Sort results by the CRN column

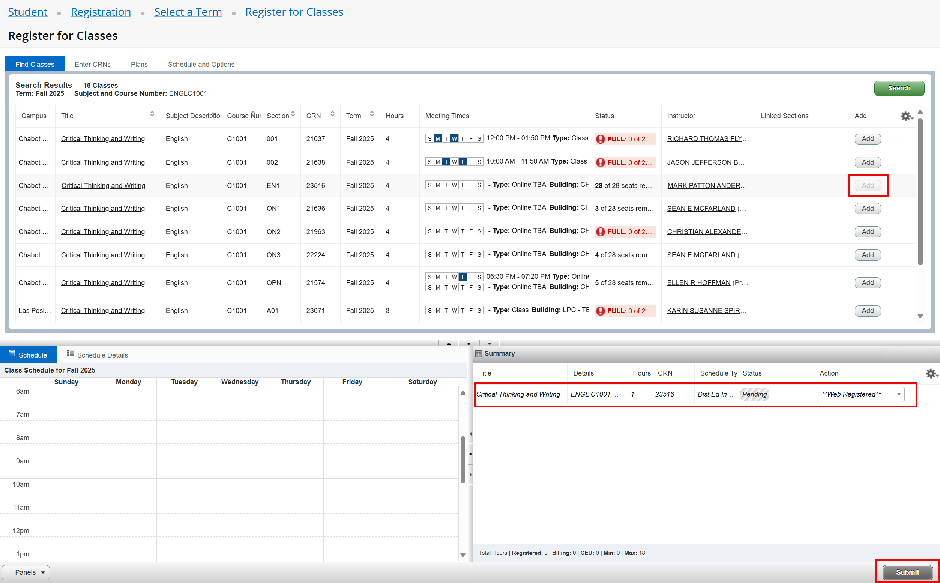point(333,114)
